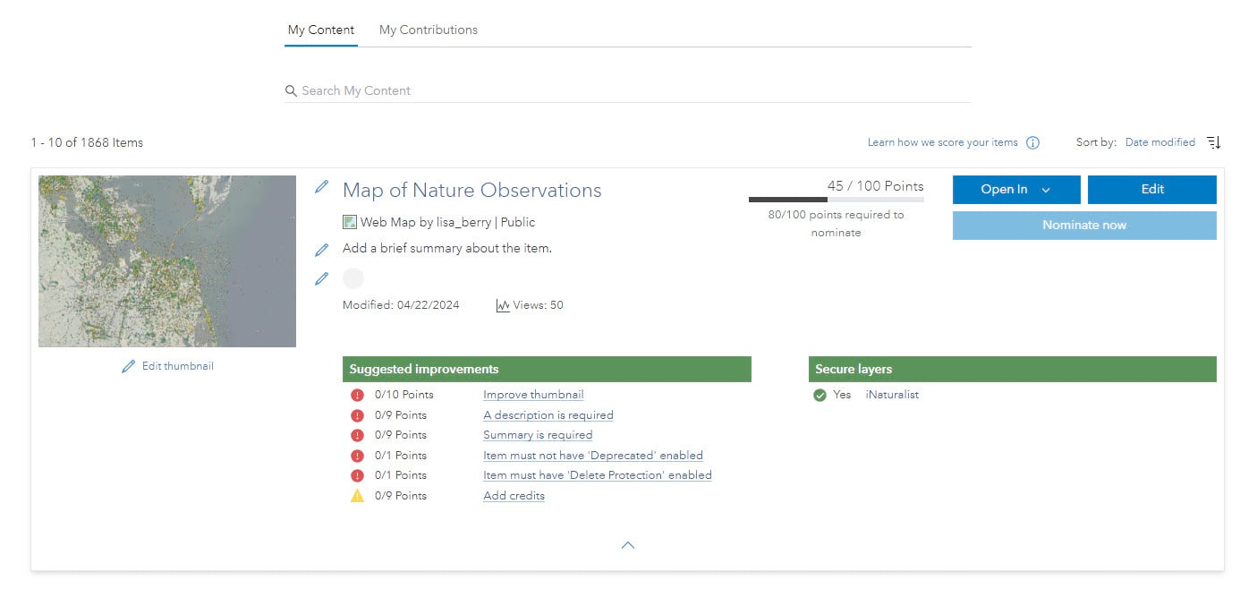Click the 45 / 100 points progress bar
Screen dimensions: 1257x589
click(836, 200)
